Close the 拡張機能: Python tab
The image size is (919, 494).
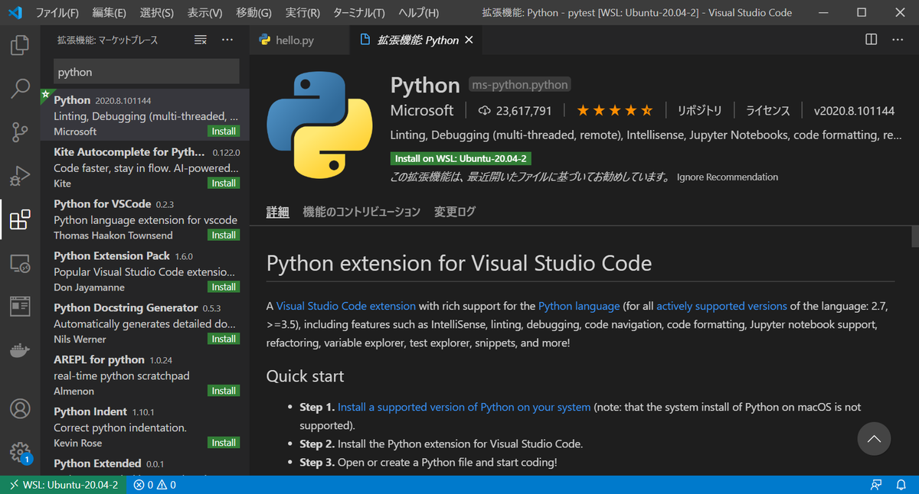pos(469,41)
